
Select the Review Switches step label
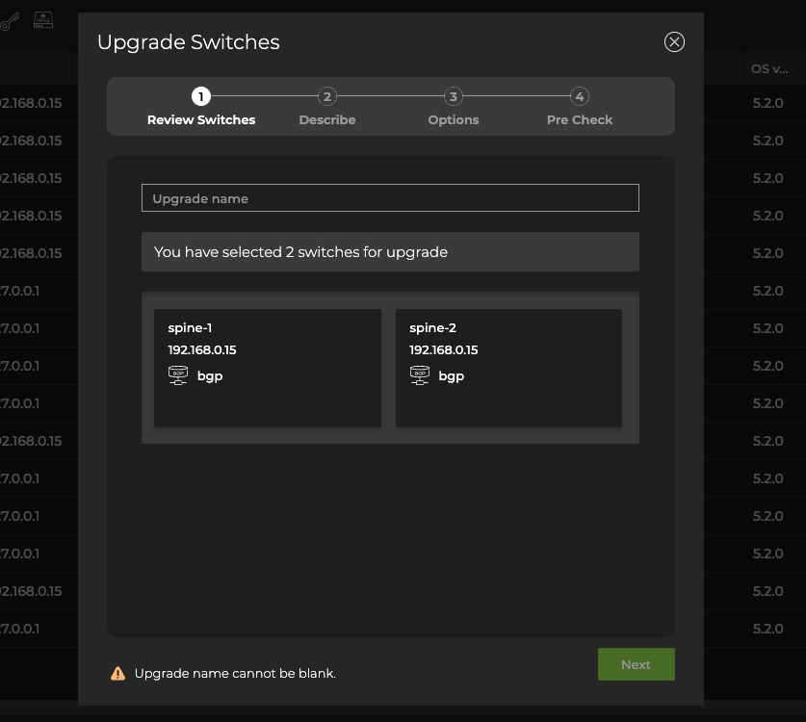(x=200, y=119)
